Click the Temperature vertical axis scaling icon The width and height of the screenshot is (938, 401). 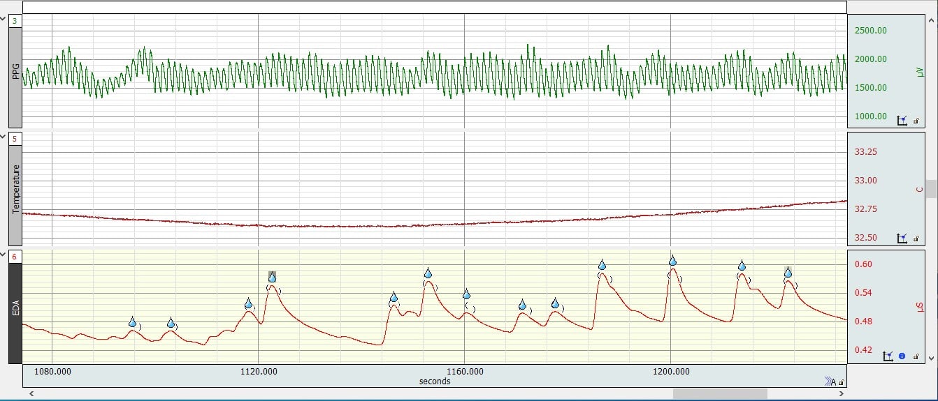pyautogui.click(x=902, y=239)
